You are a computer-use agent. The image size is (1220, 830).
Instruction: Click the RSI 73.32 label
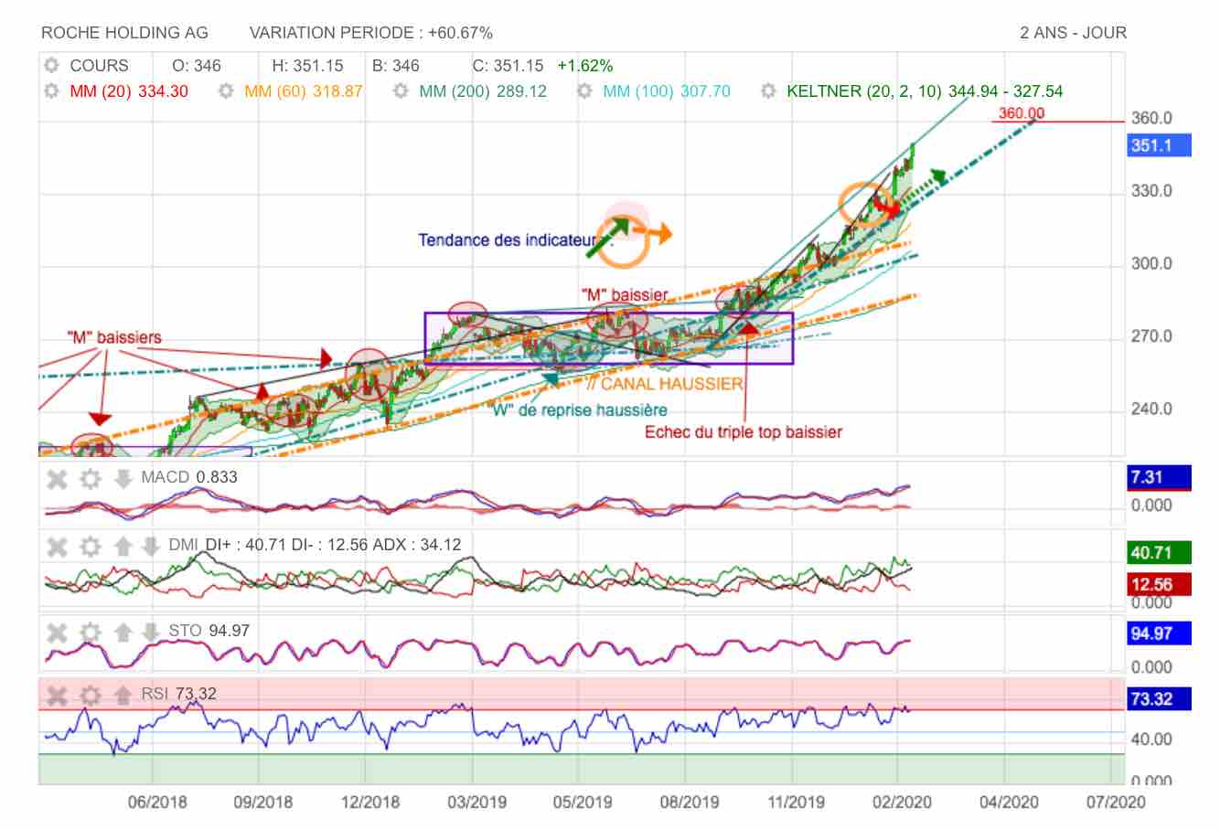click(179, 694)
